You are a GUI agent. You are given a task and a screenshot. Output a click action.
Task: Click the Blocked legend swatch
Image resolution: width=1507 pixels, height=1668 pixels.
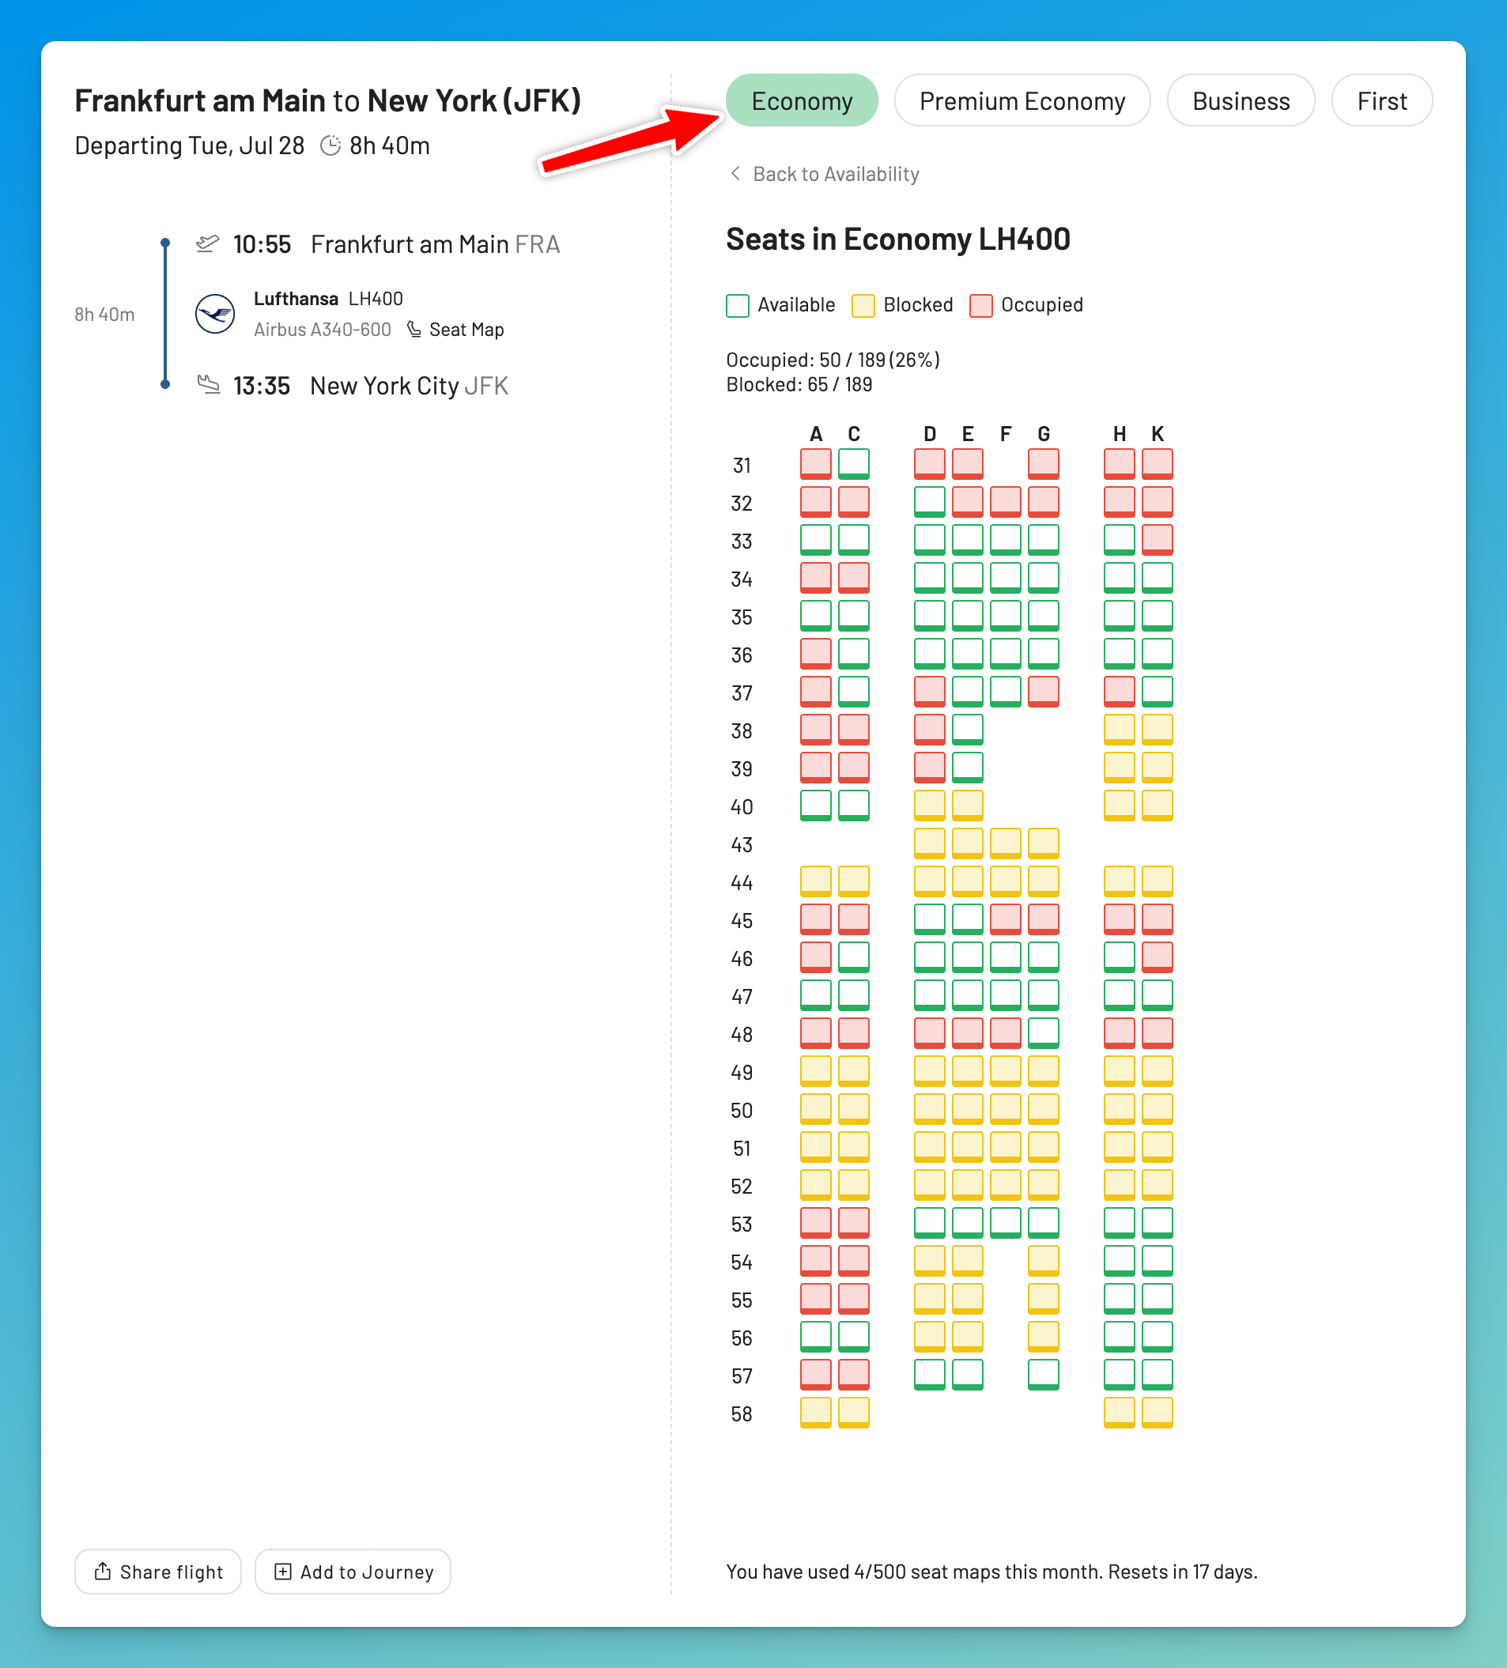pyautogui.click(x=863, y=305)
